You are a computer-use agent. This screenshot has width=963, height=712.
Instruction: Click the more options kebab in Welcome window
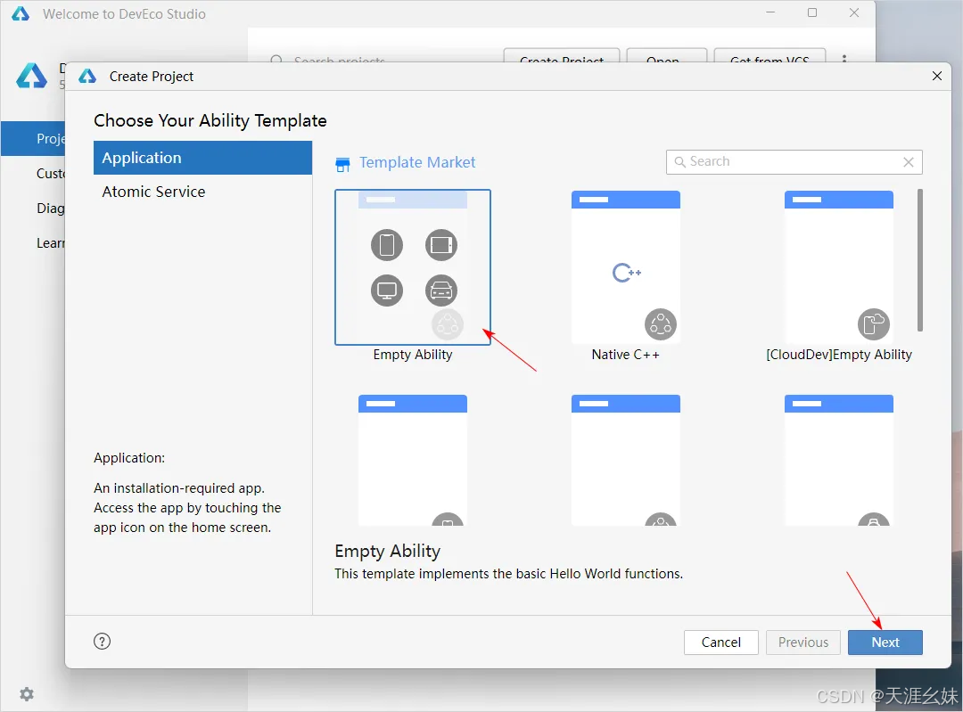click(x=844, y=59)
